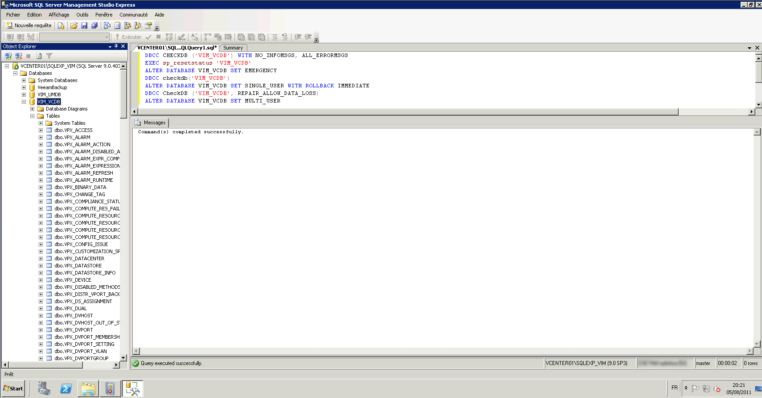This screenshot has width=762, height=398.
Task: Expand the Database Diagrams folder
Action: (32, 109)
